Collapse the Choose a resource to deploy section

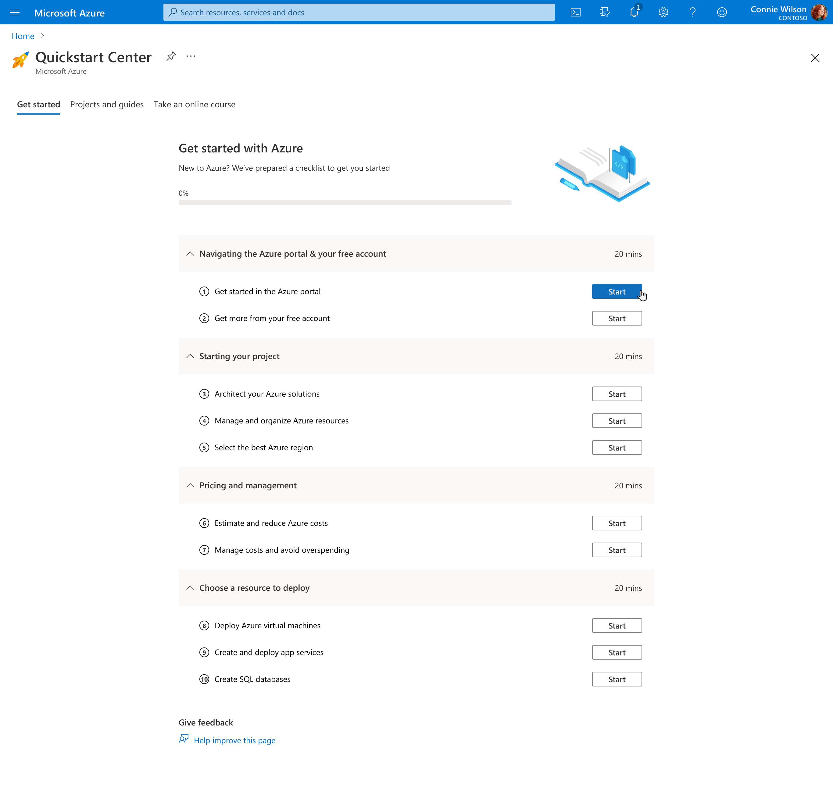tap(190, 588)
